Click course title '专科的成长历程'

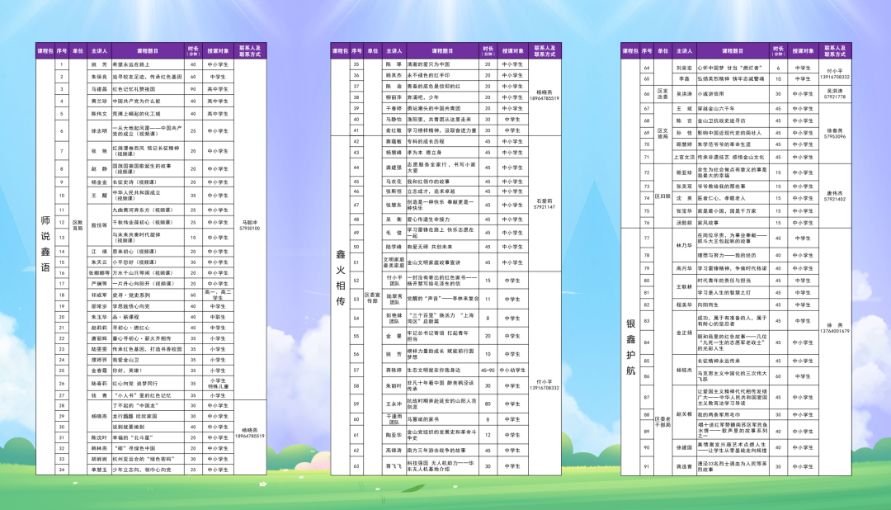pyautogui.click(x=426, y=142)
